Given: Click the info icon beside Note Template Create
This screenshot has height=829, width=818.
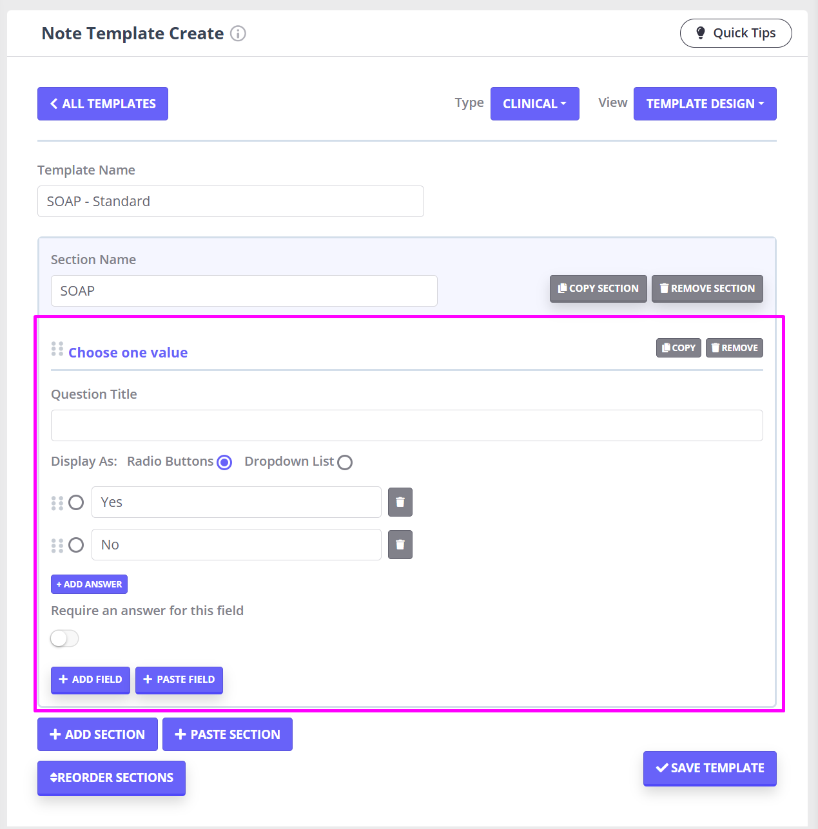Looking at the screenshot, I should 238,33.
